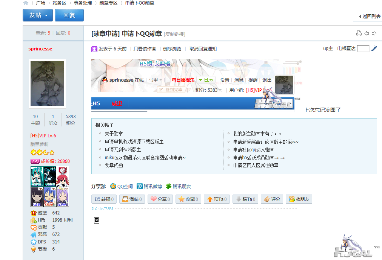Click the VIP6 medal badge in the sidebar
The image size is (382, 260).
[x=37, y=176]
